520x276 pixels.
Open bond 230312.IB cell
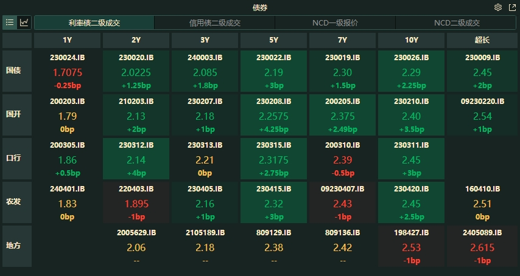[136, 159]
